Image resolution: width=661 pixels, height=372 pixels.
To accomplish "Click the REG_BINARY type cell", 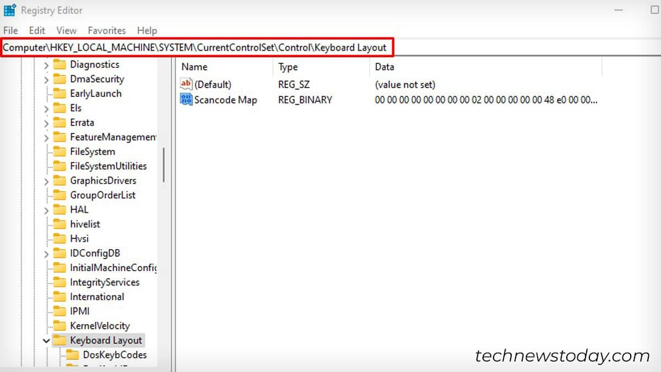I will pyautogui.click(x=305, y=100).
